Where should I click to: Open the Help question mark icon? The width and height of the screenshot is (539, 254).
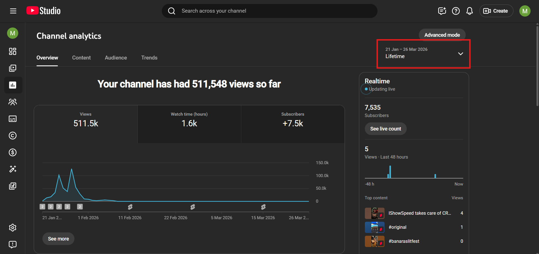point(456,11)
